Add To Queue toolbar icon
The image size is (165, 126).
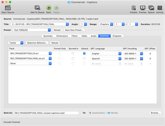tap(37, 8)
